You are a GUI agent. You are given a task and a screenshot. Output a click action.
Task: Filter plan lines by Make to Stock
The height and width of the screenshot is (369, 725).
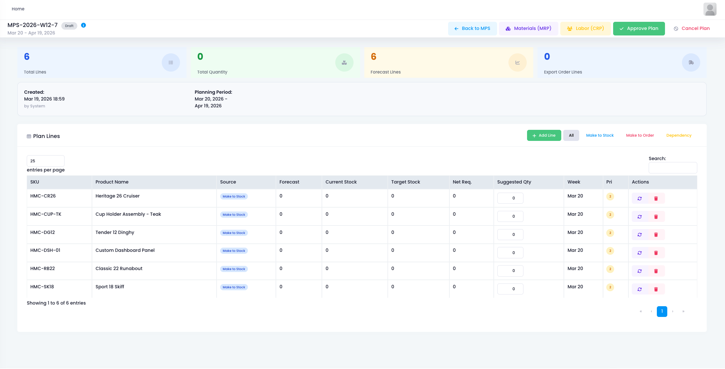(x=599, y=135)
